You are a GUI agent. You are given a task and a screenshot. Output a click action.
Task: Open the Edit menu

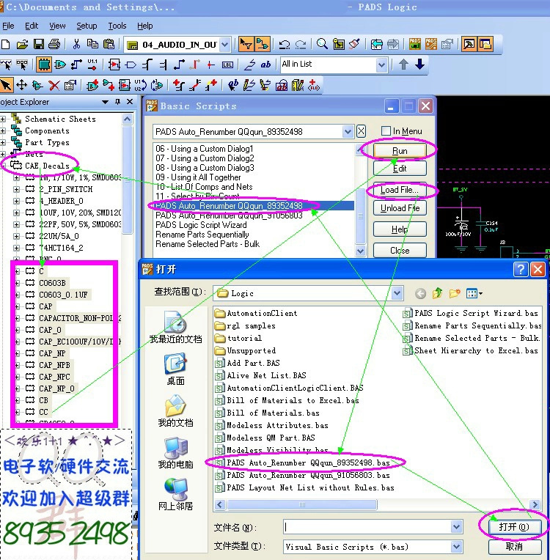(x=32, y=26)
